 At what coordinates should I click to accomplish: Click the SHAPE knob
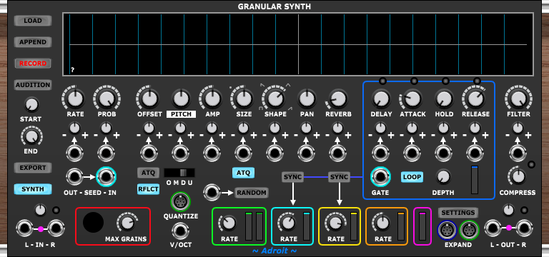tap(274, 99)
